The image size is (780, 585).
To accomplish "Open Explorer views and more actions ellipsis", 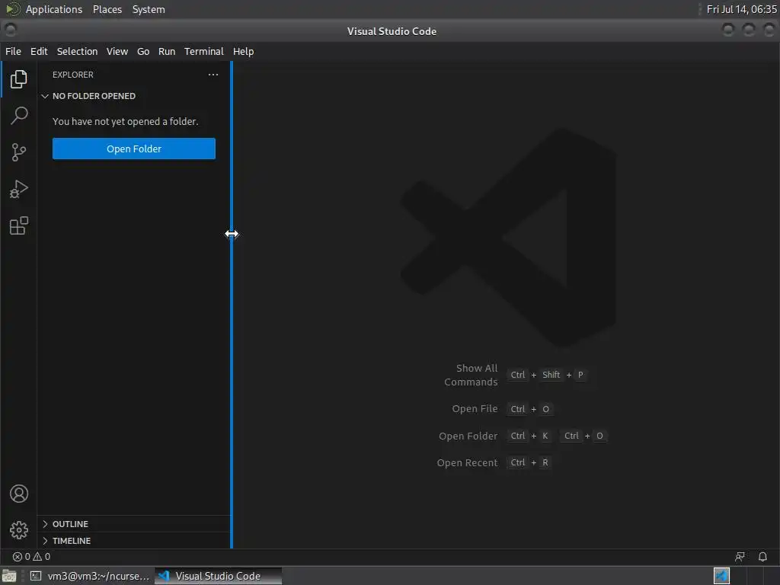I will click(x=213, y=75).
